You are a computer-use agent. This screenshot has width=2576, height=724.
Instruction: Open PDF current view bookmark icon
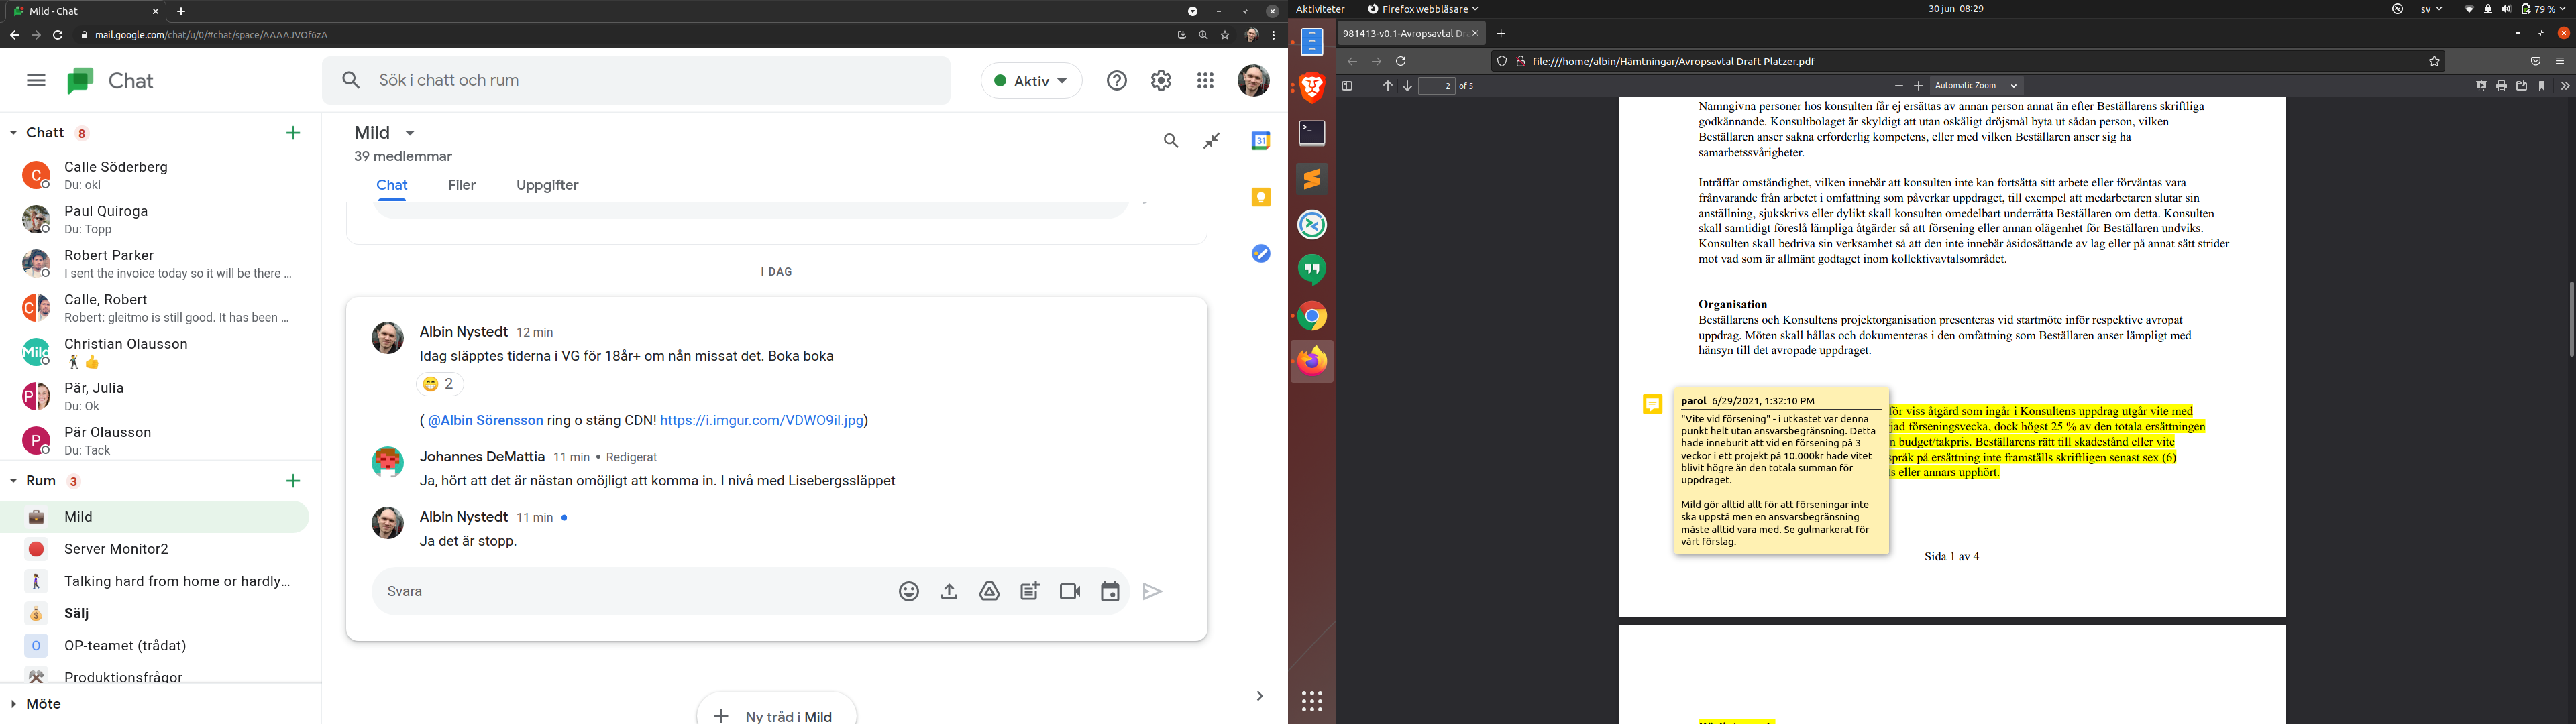click(x=2542, y=86)
